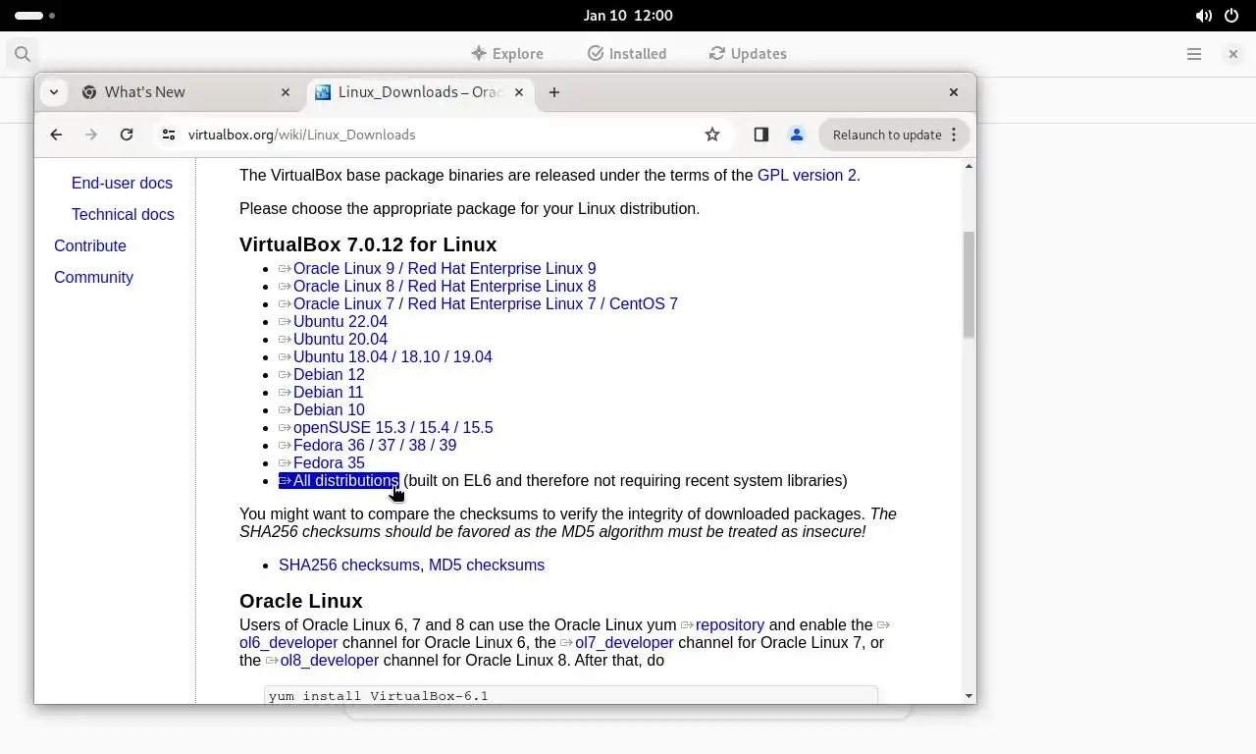Select the Linux_Downloads browser tab
Screen dimensions: 1256x754
coord(420,92)
